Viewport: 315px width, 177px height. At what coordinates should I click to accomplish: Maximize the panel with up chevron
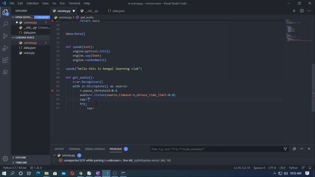pyautogui.click(x=302, y=149)
